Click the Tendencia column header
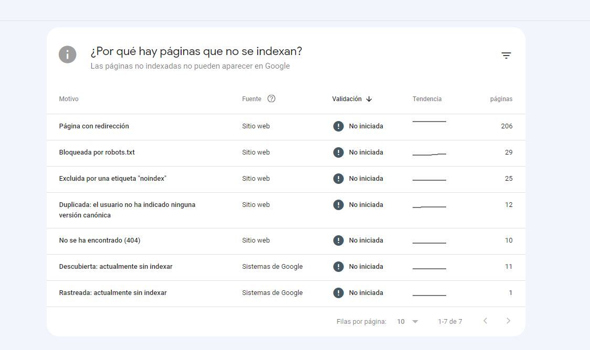The height and width of the screenshot is (350, 590). tap(427, 99)
